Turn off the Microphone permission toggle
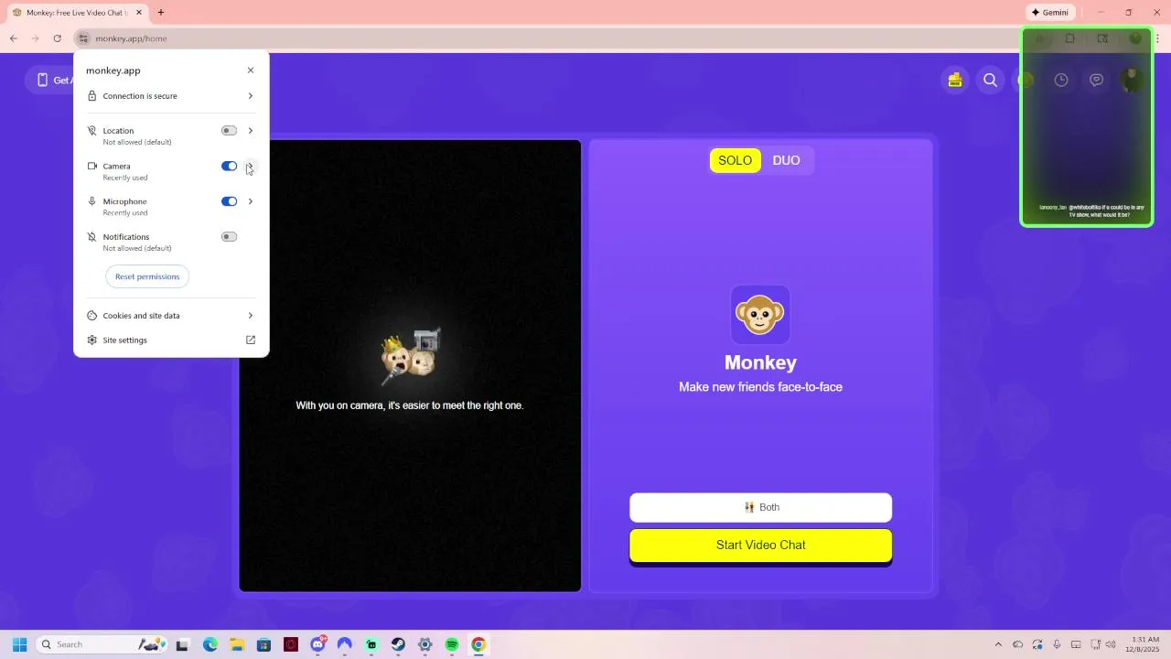This screenshot has height=659, width=1171. [x=229, y=201]
